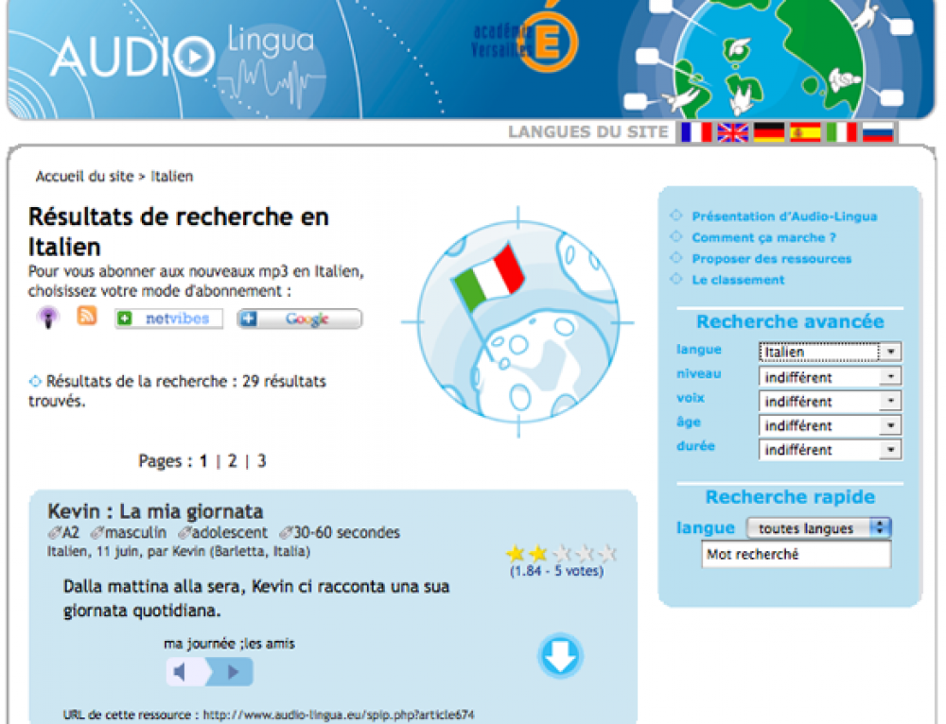Screen dimensions: 946x724
Task: Choose the German flag site language
Action: click(x=769, y=132)
